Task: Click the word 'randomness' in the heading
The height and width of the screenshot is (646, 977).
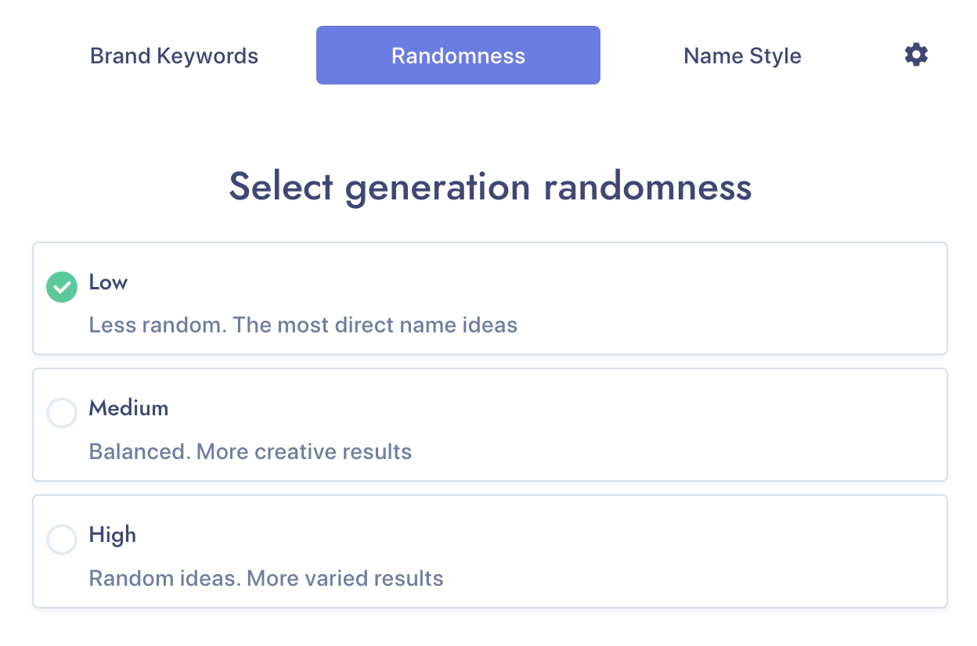Action: [647, 187]
